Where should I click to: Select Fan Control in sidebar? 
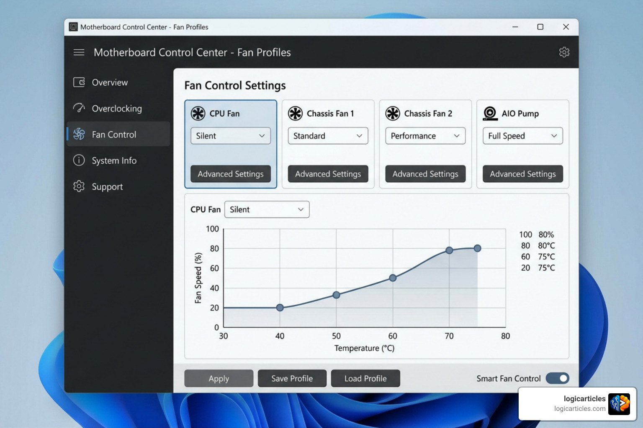tap(118, 134)
